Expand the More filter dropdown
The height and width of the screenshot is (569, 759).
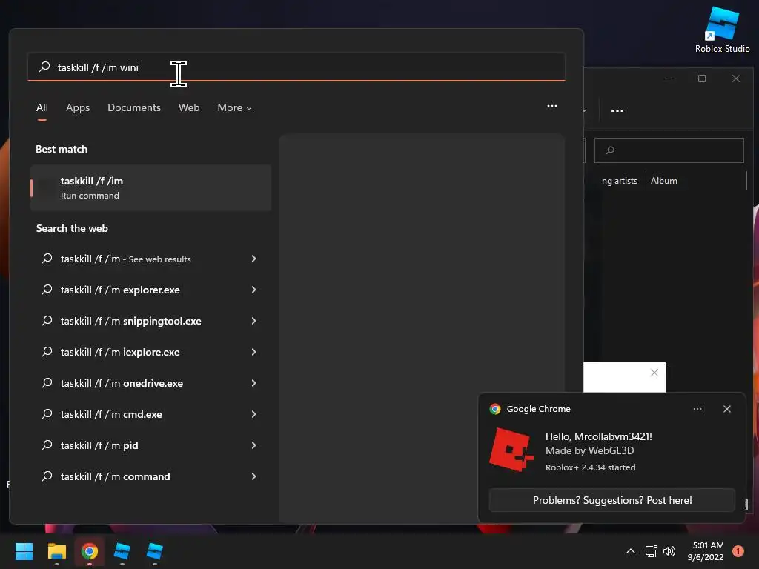coord(235,108)
